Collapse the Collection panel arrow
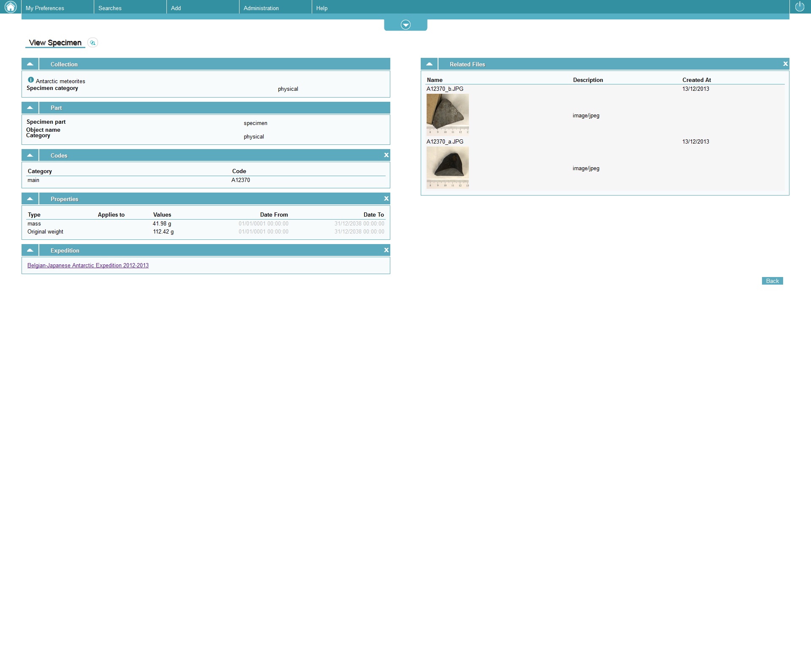Screen dimensions: 811x652 pyautogui.click(x=30, y=64)
